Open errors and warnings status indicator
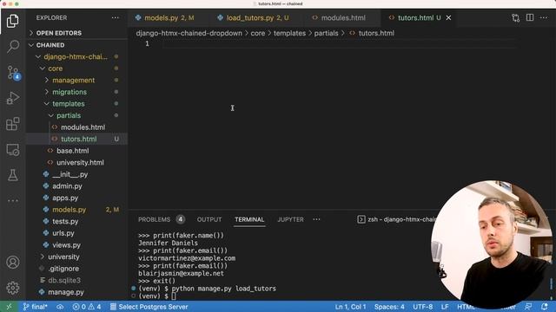The width and height of the screenshot is (556, 312). [x=87, y=307]
